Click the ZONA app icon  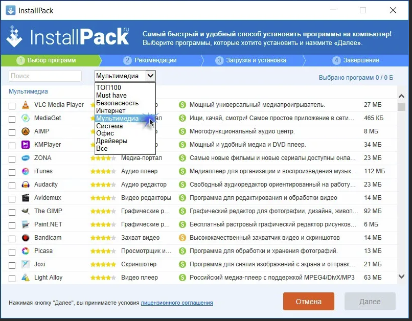click(x=26, y=158)
